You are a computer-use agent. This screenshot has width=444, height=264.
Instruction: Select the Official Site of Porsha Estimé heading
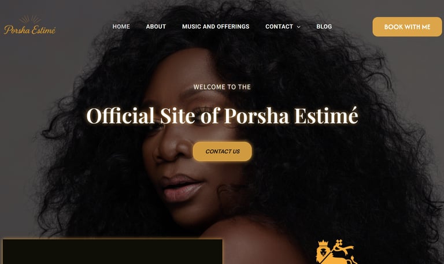(x=222, y=116)
